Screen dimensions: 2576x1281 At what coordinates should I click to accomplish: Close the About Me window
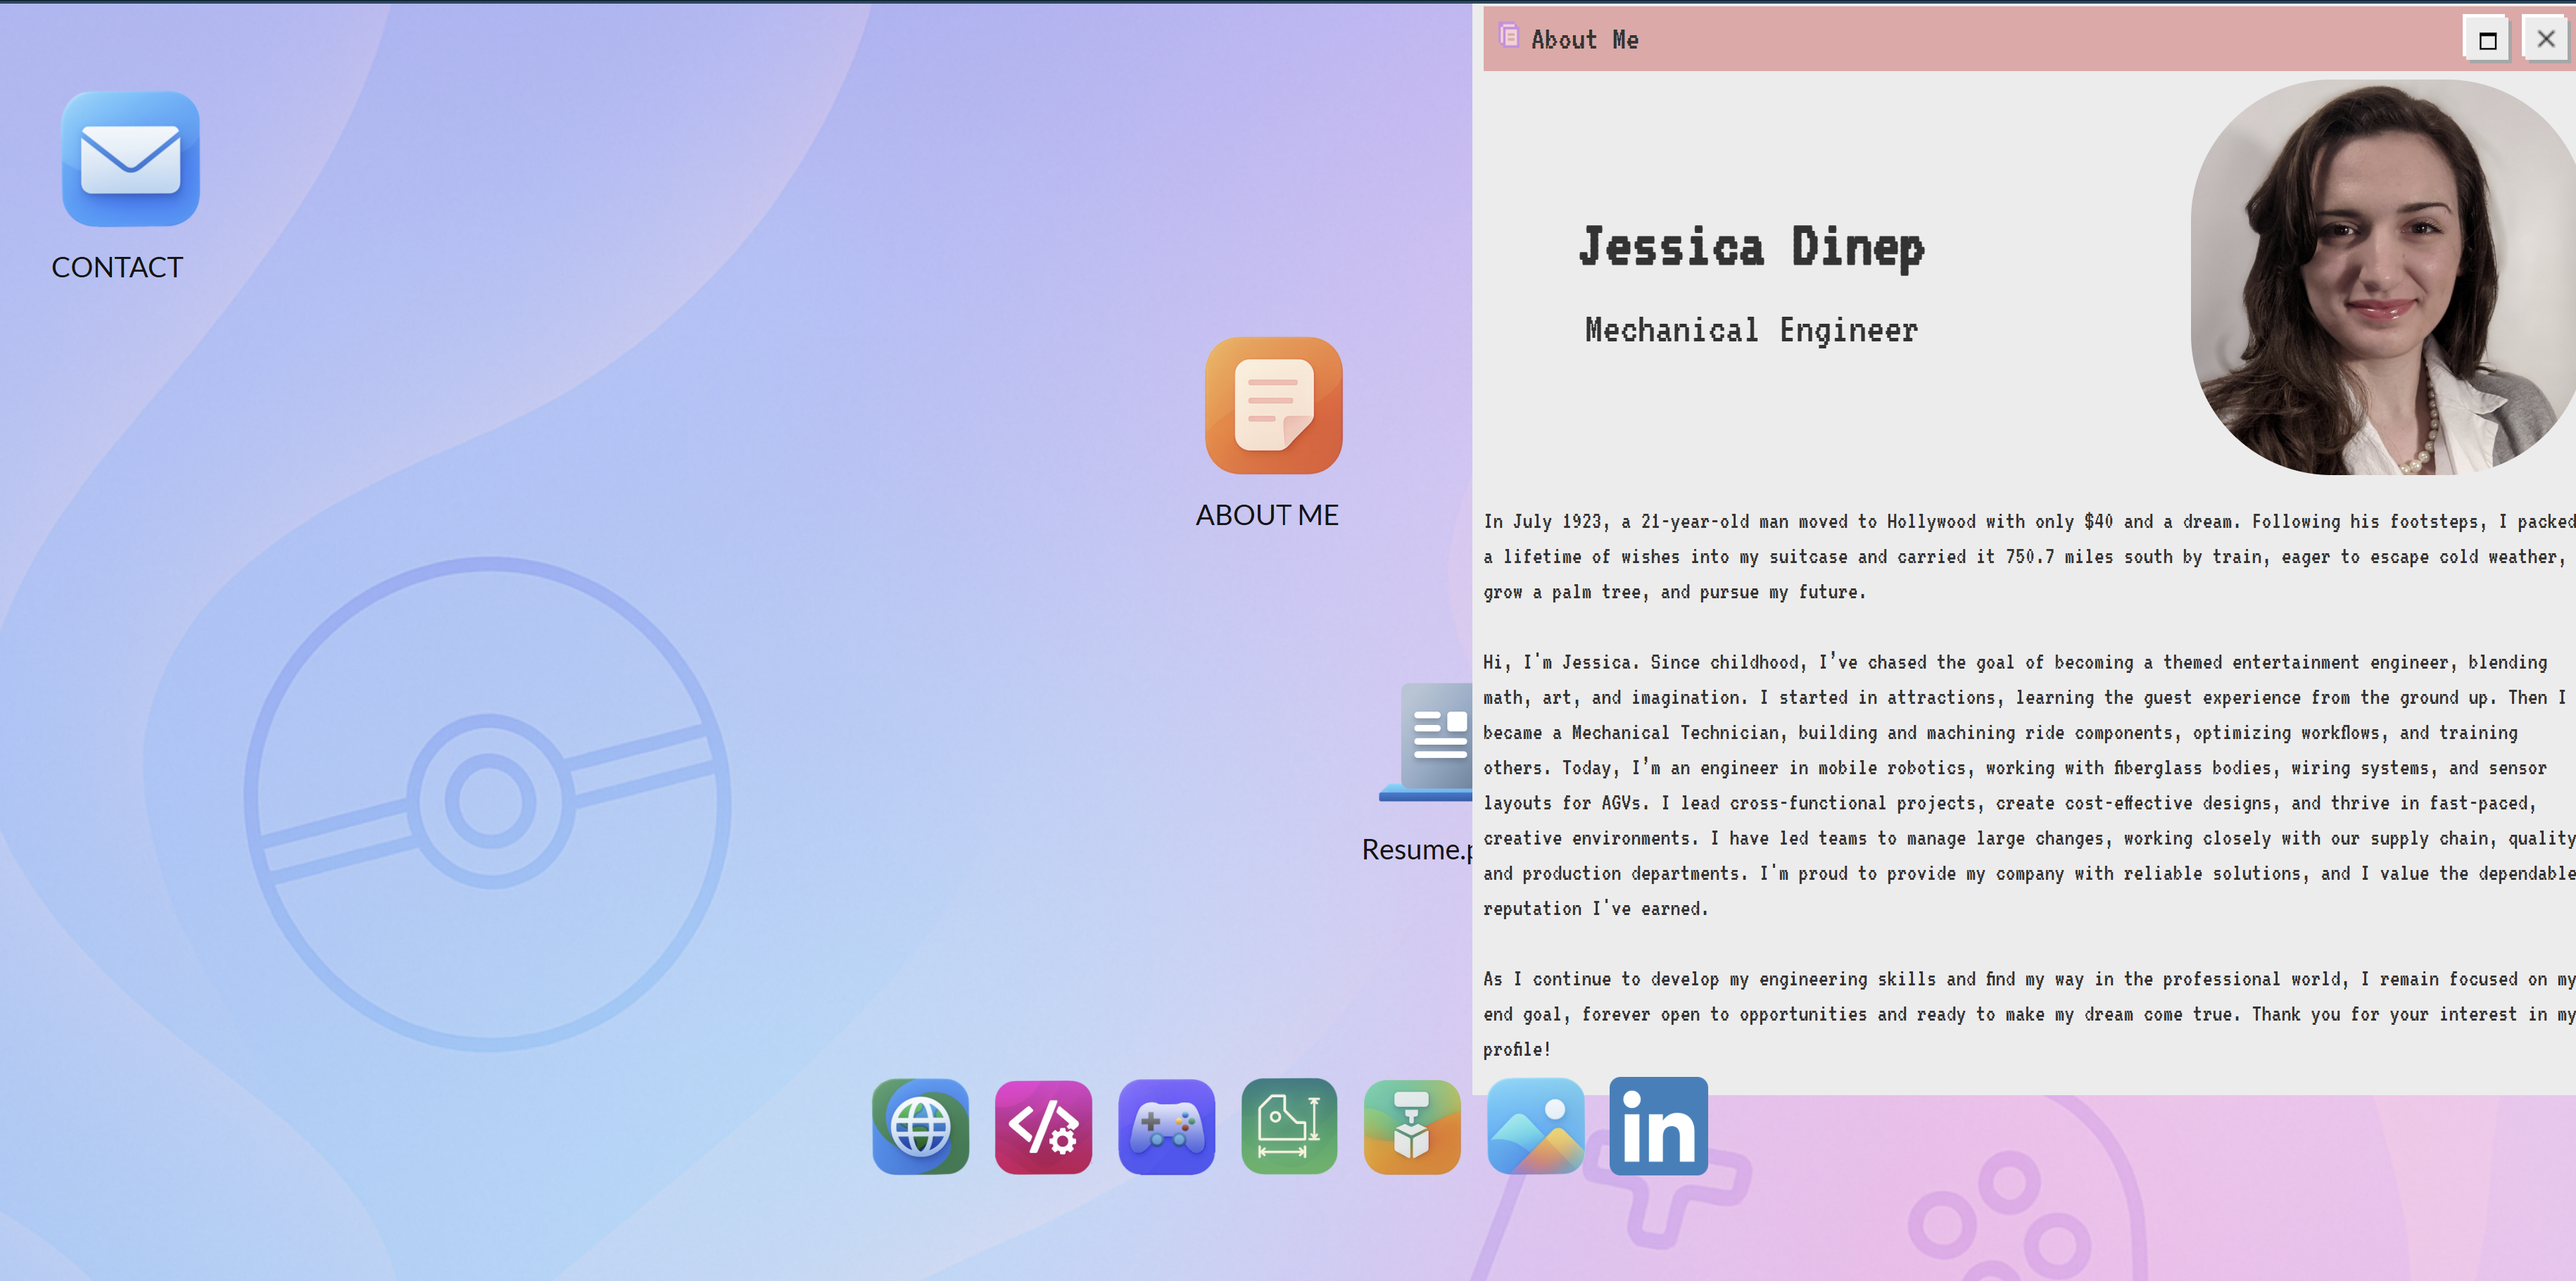tap(2545, 39)
